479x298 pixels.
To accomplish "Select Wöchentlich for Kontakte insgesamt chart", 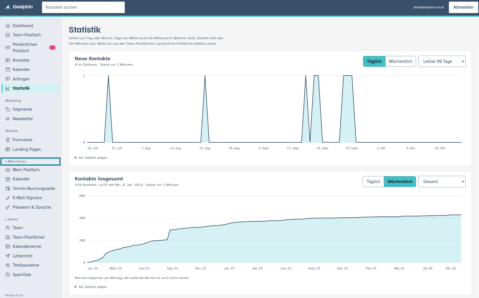I will tap(400, 182).
